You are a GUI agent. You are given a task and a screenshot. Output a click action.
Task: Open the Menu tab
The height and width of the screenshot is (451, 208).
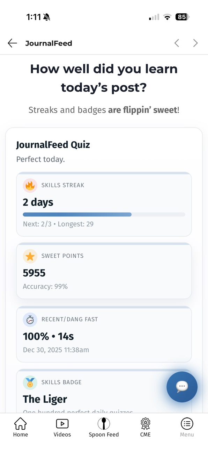tap(187, 428)
